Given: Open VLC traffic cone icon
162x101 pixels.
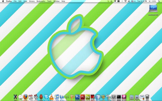Looking at the screenshot, I should tap(51, 97).
